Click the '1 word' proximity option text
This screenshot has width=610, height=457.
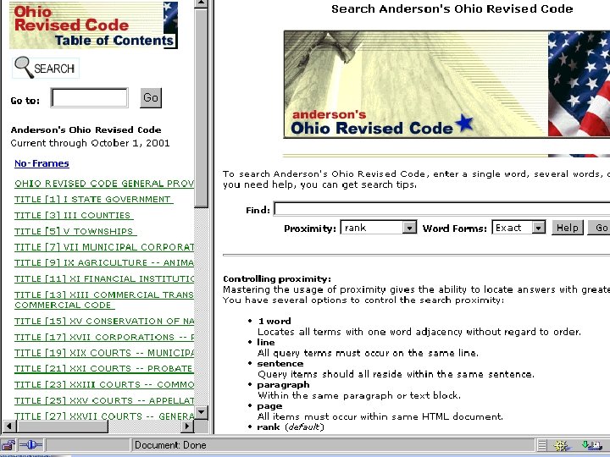point(274,322)
